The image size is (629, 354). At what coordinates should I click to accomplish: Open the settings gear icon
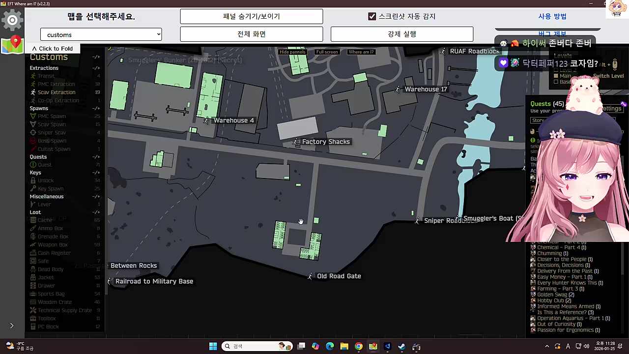click(12, 20)
